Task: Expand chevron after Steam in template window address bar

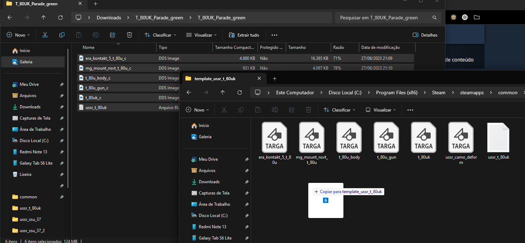Action: tap(453, 92)
